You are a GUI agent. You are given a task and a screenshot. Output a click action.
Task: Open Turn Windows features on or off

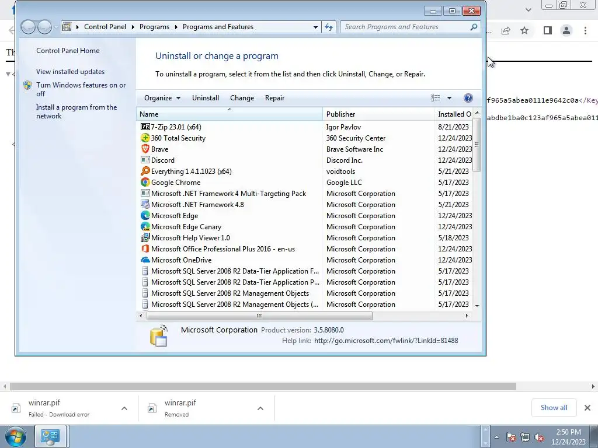coord(81,89)
